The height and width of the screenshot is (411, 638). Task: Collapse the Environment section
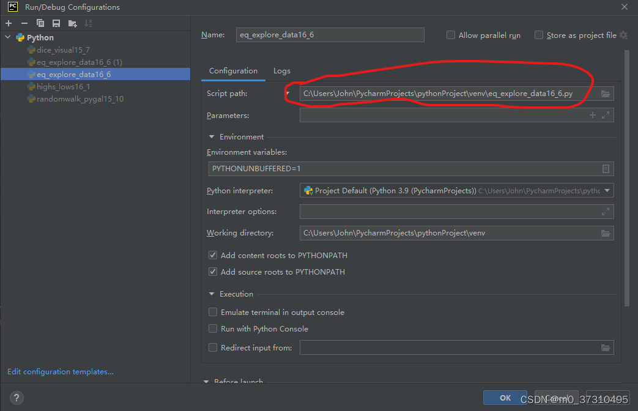pos(211,136)
